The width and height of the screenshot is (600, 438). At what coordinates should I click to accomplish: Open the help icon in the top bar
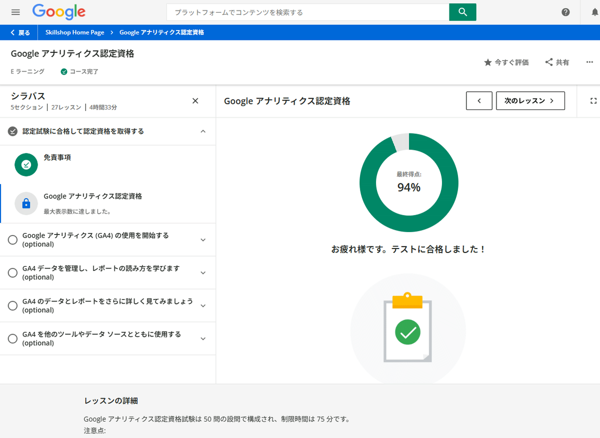565,12
